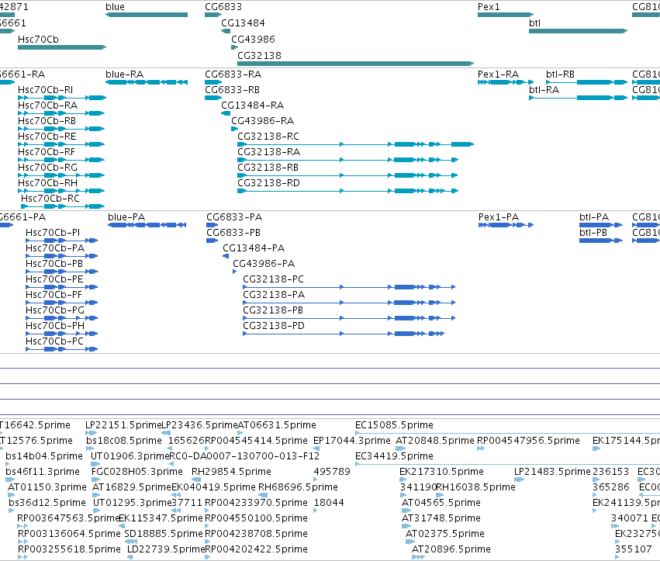Click the CG13484-RA transcript label
660x561 pixels.
[x=253, y=106]
